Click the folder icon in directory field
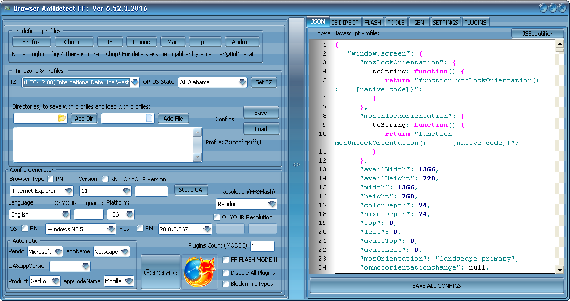The height and width of the screenshot is (301, 570). click(x=62, y=119)
